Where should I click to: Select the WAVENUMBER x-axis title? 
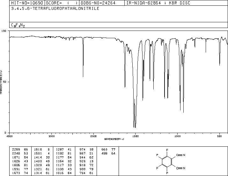tap(114, 139)
